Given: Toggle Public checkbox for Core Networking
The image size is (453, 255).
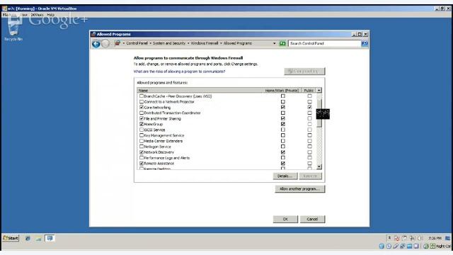Looking at the screenshot, I should 309,107.
